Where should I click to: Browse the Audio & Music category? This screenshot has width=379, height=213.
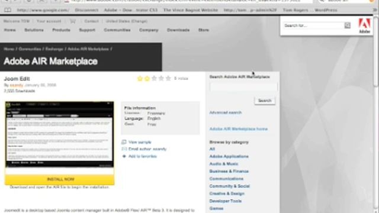pos(224,164)
